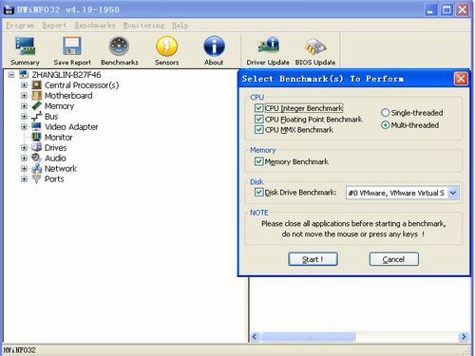Image resolution: width=475 pixels, height=356 pixels.
Task: Open the Benchmarks menu in menu bar
Action: point(95,25)
